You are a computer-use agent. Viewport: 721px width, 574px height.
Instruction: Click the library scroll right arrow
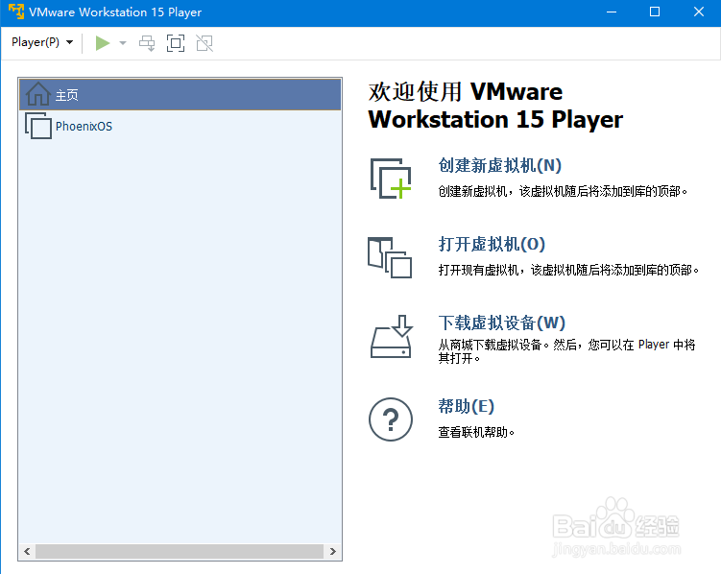tap(333, 552)
